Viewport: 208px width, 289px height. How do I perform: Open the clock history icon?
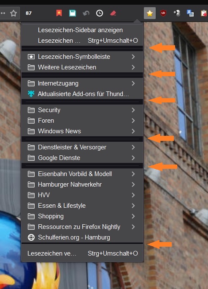pos(100,13)
